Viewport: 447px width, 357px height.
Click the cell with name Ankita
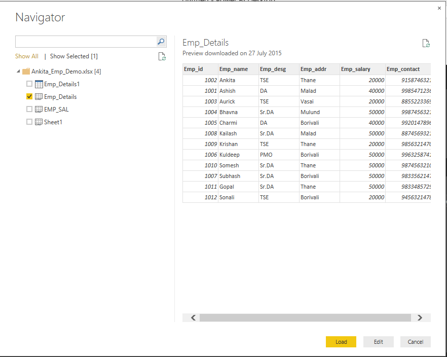[238, 80]
